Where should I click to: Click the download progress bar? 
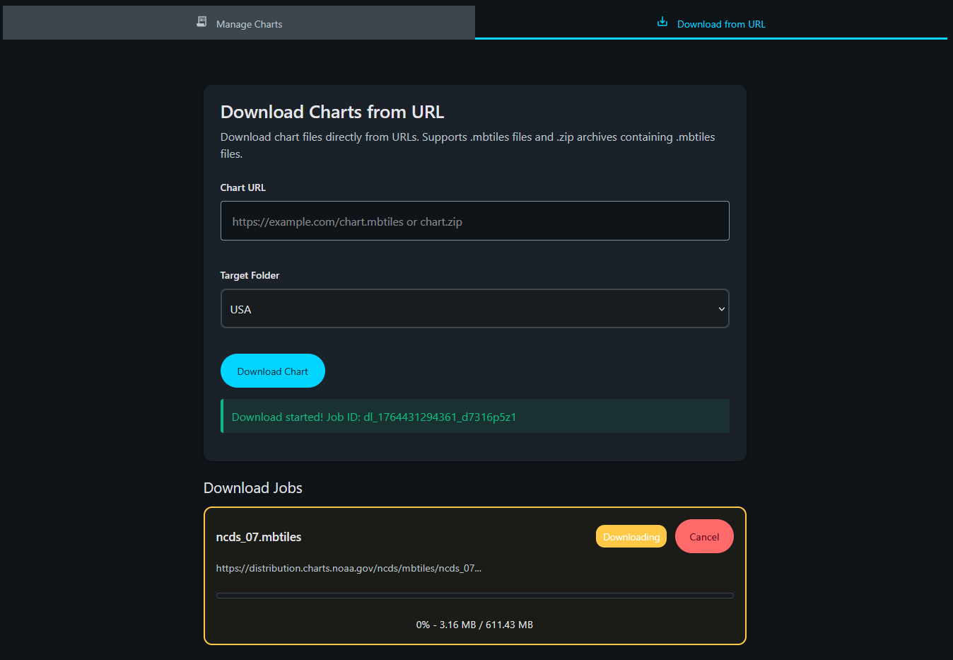[474, 596]
